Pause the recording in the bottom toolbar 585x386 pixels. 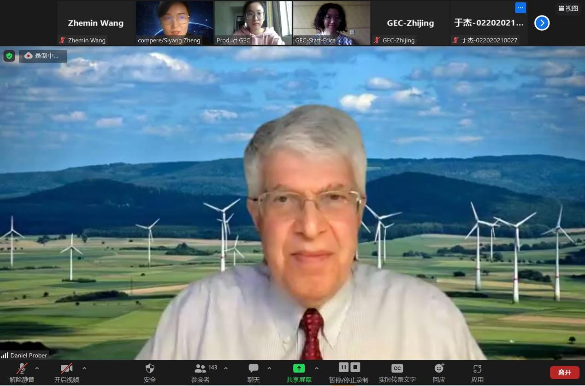coord(343,367)
